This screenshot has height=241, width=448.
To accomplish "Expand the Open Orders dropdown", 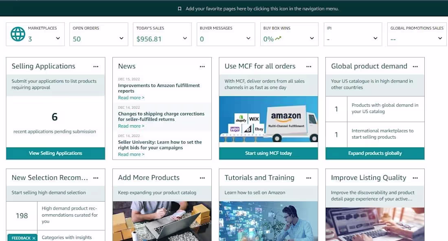I will coord(121,38).
